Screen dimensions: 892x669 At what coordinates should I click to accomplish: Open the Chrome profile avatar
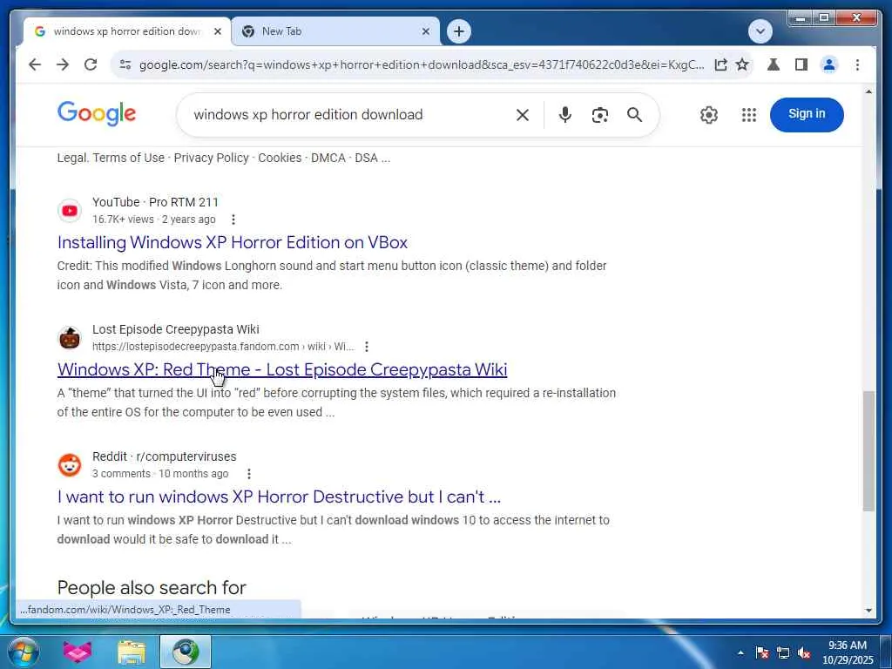(829, 64)
